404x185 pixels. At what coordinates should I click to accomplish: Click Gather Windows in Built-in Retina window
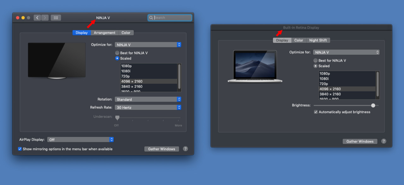360,141
